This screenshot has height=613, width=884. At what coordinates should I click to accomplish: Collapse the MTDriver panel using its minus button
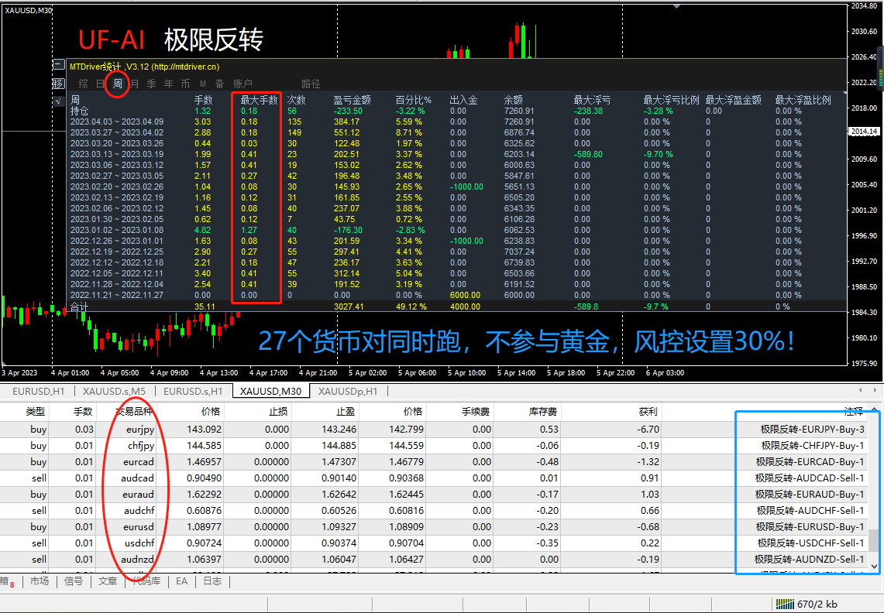click(59, 63)
